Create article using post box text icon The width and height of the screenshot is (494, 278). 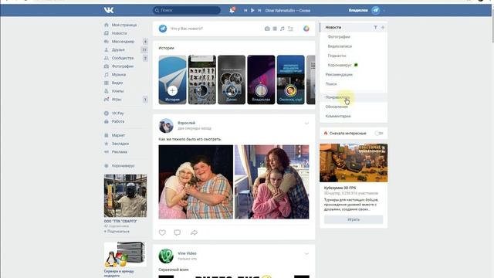[290, 29]
